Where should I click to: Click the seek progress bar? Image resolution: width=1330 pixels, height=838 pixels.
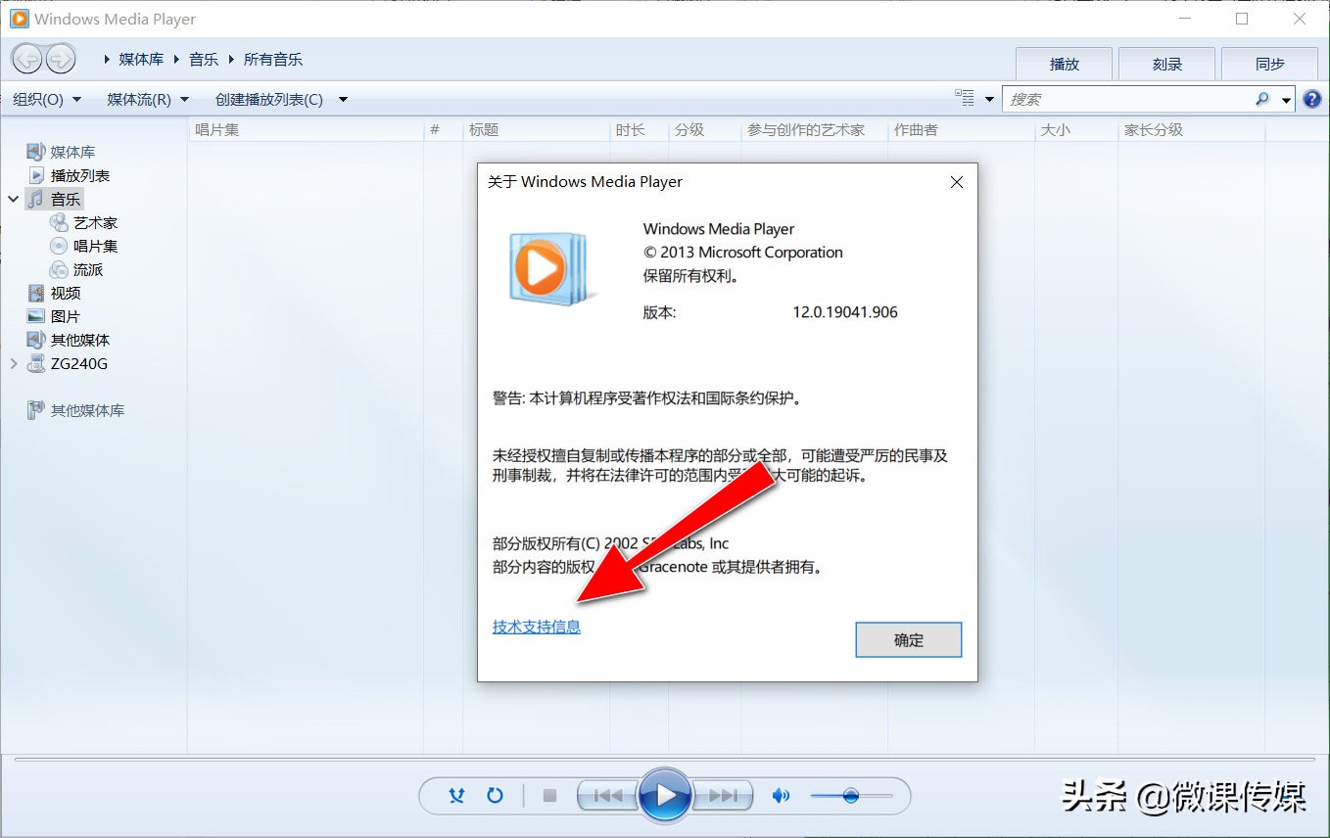pyautogui.click(x=665, y=759)
